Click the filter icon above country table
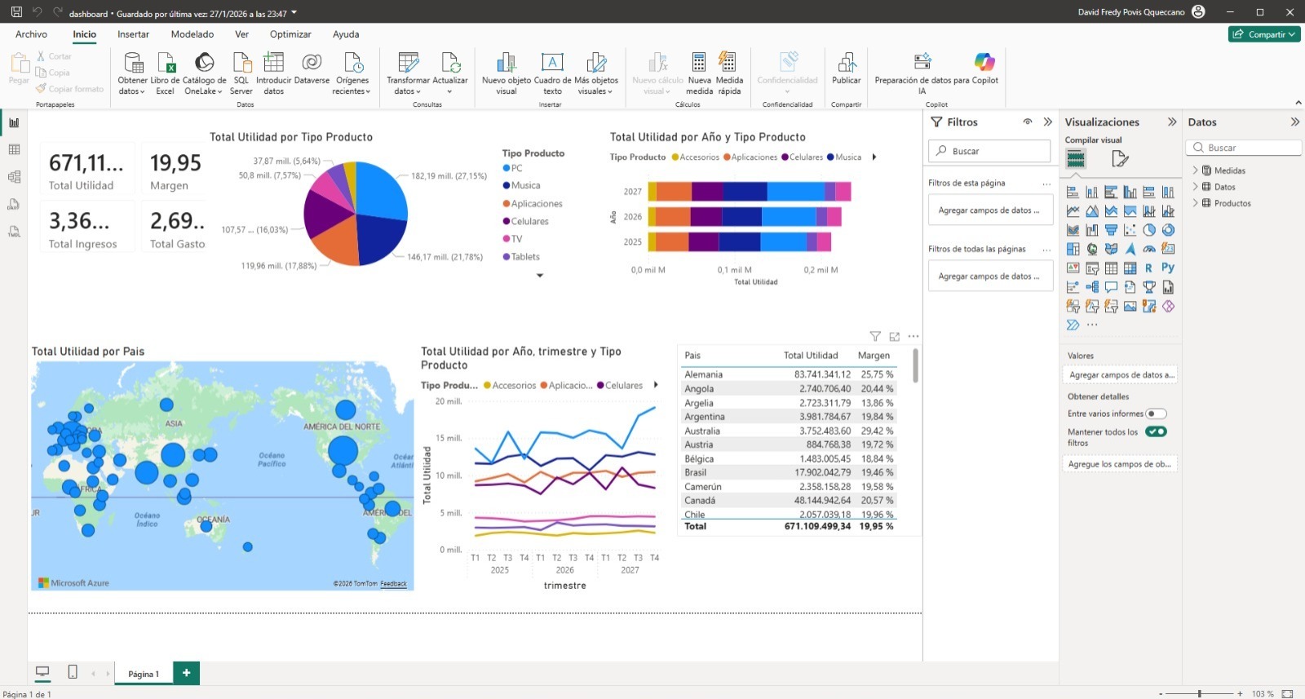Screen dimensions: 1305x699 coord(875,336)
